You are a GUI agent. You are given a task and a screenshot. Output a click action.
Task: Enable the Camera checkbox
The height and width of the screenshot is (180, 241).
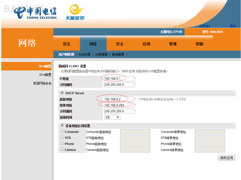click(62, 149)
